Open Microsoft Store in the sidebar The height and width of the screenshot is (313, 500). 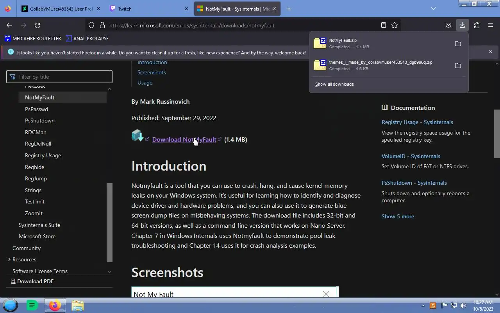click(37, 236)
